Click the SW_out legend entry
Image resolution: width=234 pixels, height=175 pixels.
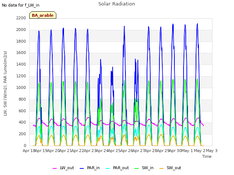(x=170, y=168)
